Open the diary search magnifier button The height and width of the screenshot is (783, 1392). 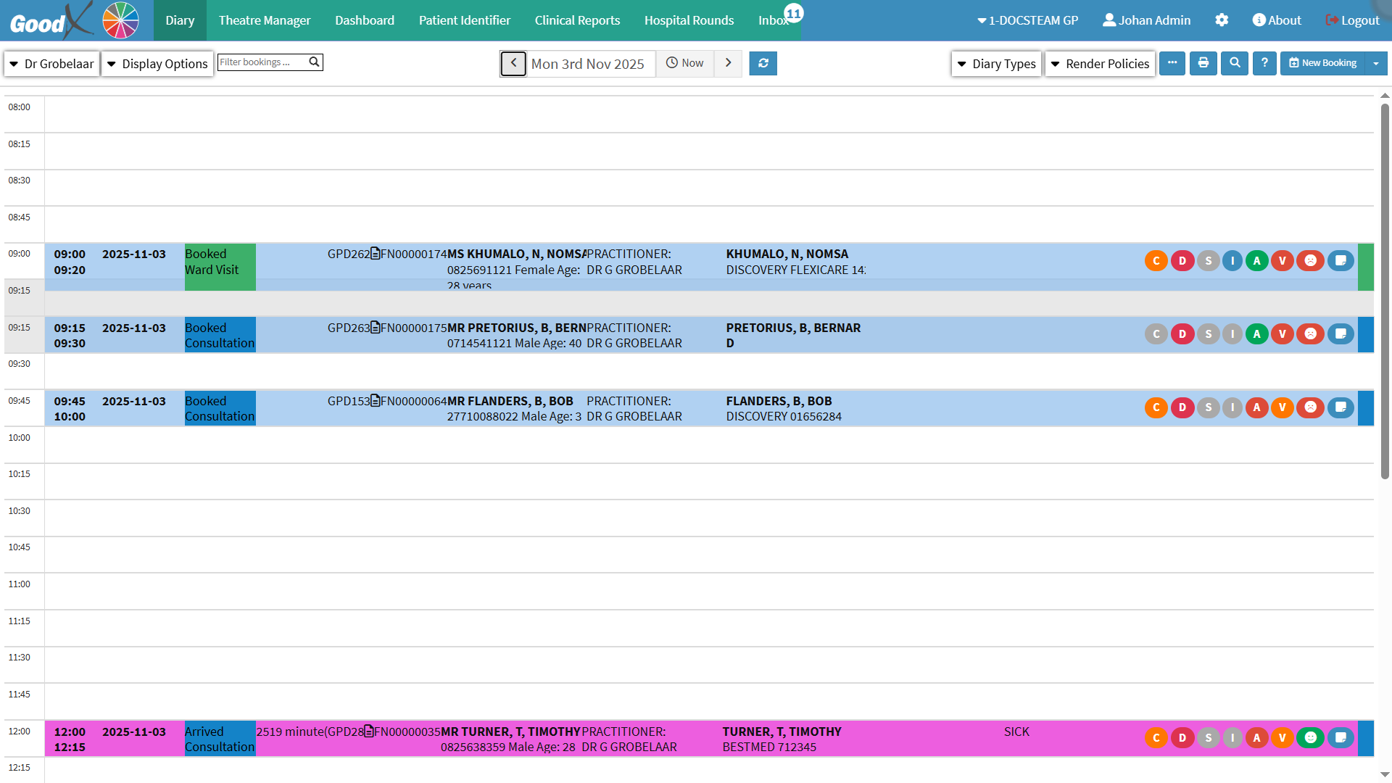click(1235, 63)
